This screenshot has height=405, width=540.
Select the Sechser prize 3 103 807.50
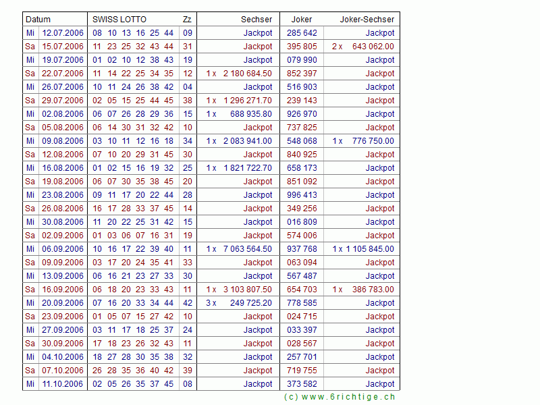247,290
